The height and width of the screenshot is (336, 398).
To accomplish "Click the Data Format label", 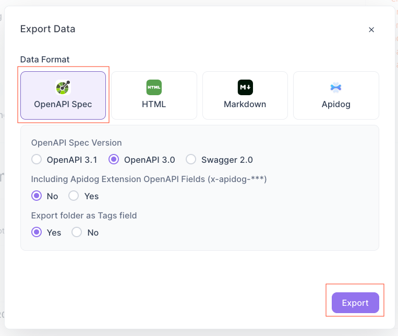I will tap(45, 59).
